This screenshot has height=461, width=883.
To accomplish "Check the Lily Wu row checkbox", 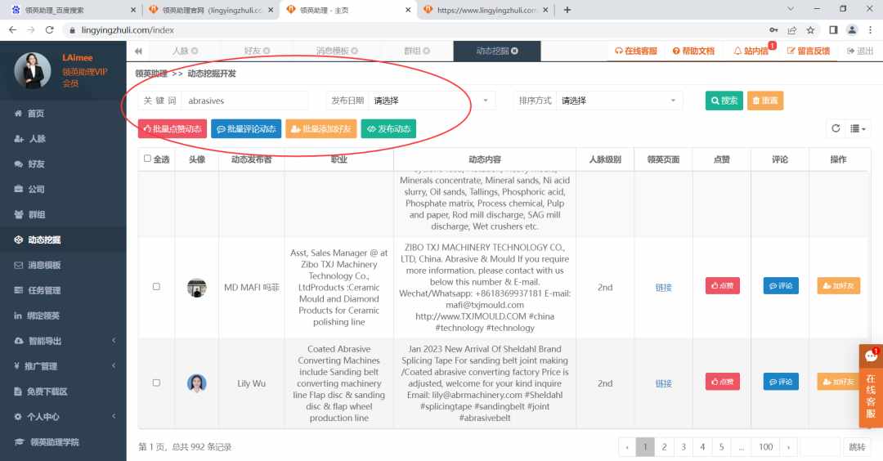I will pos(156,383).
